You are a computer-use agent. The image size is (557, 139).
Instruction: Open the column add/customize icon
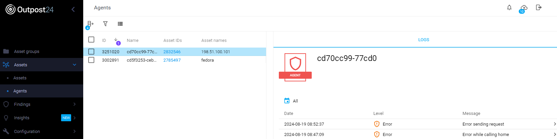90,24
